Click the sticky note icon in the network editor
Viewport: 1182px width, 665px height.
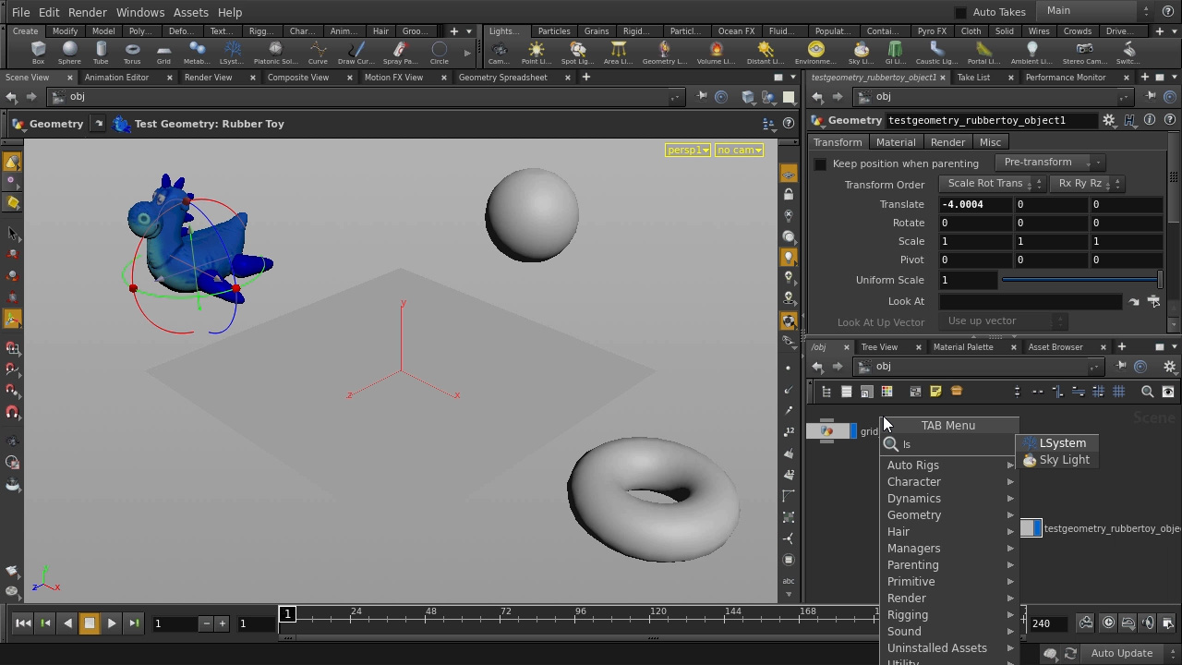(x=935, y=391)
